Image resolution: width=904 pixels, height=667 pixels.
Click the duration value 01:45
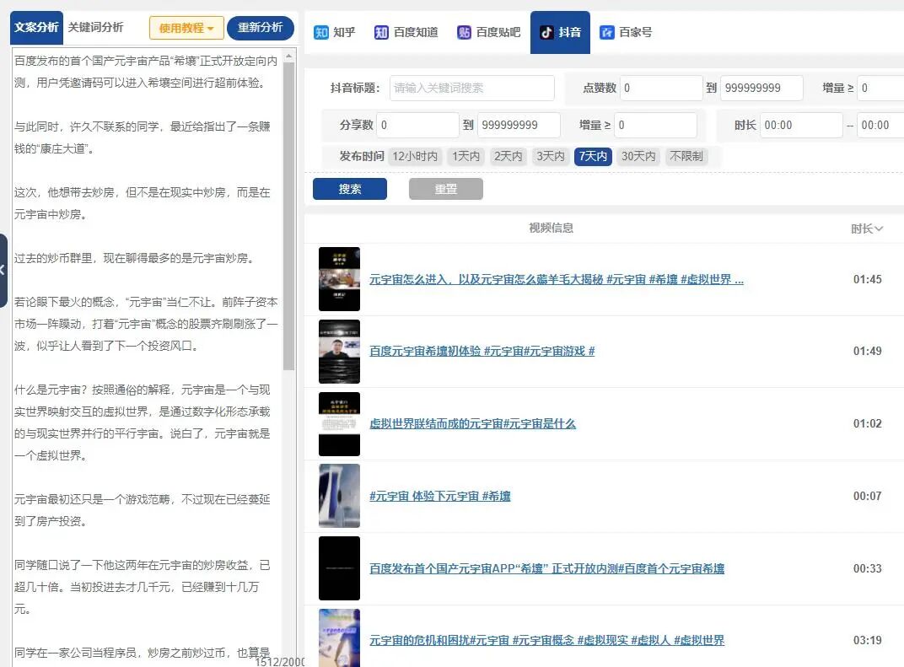[x=868, y=280]
